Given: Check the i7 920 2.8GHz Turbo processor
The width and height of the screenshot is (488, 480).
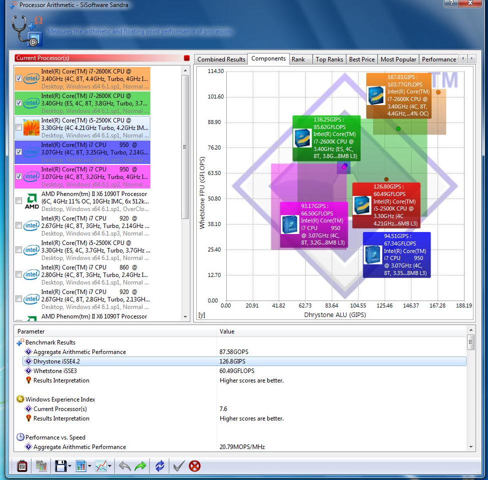Looking at the screenshot, I should (18, 298).
